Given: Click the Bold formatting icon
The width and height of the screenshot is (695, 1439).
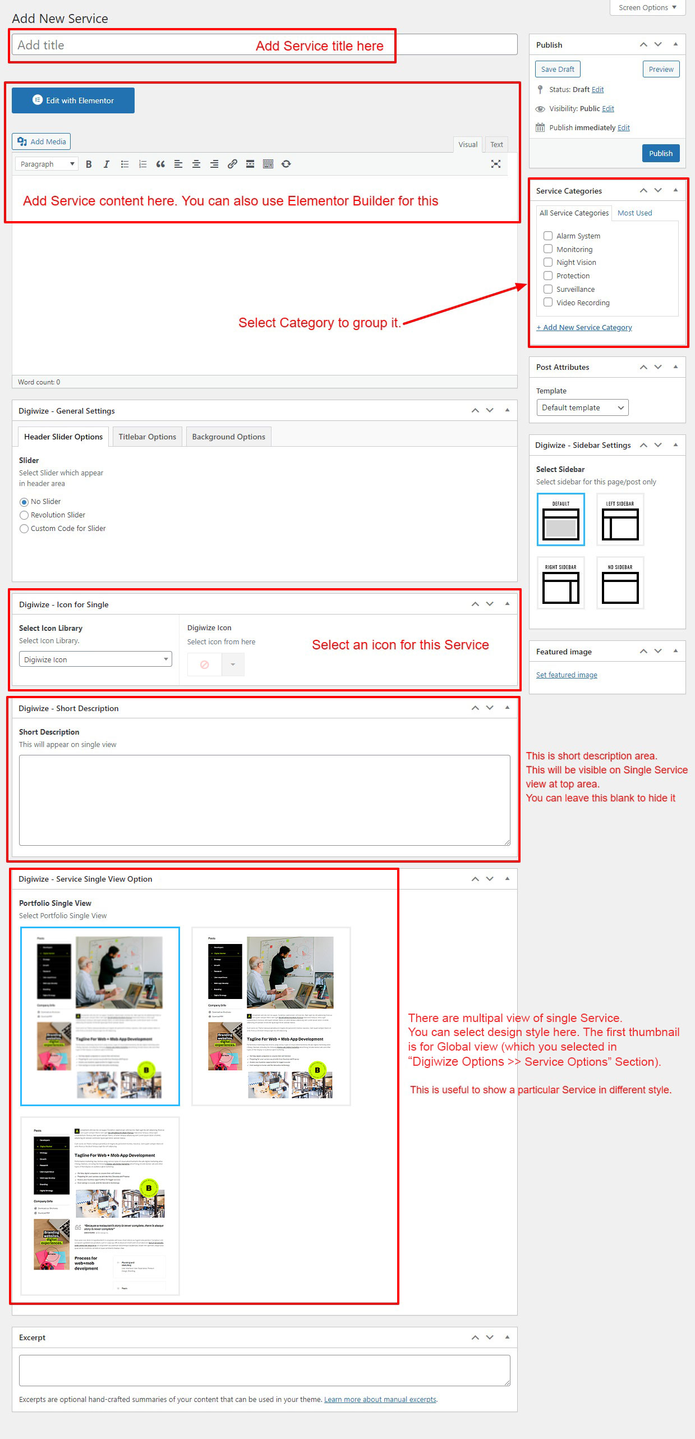Looking at the screenshot, I should point(89,164).
